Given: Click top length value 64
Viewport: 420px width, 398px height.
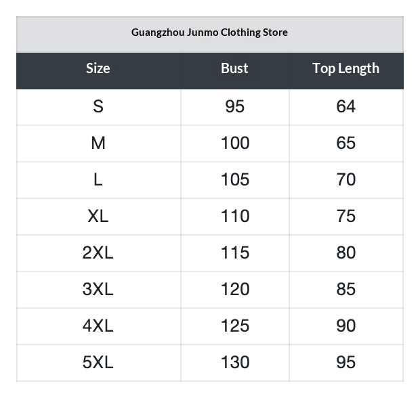Looking at the screenshot, I should (345, 107).
